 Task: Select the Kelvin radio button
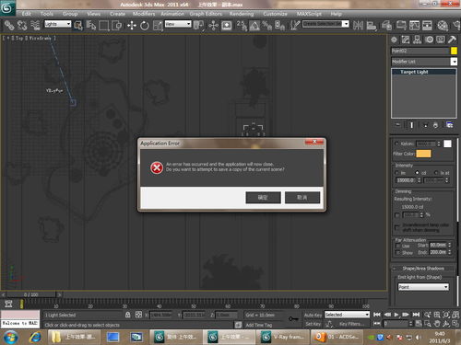point(396,144)
